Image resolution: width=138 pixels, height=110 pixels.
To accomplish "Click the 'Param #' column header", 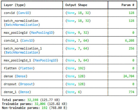I will [128, 5].
